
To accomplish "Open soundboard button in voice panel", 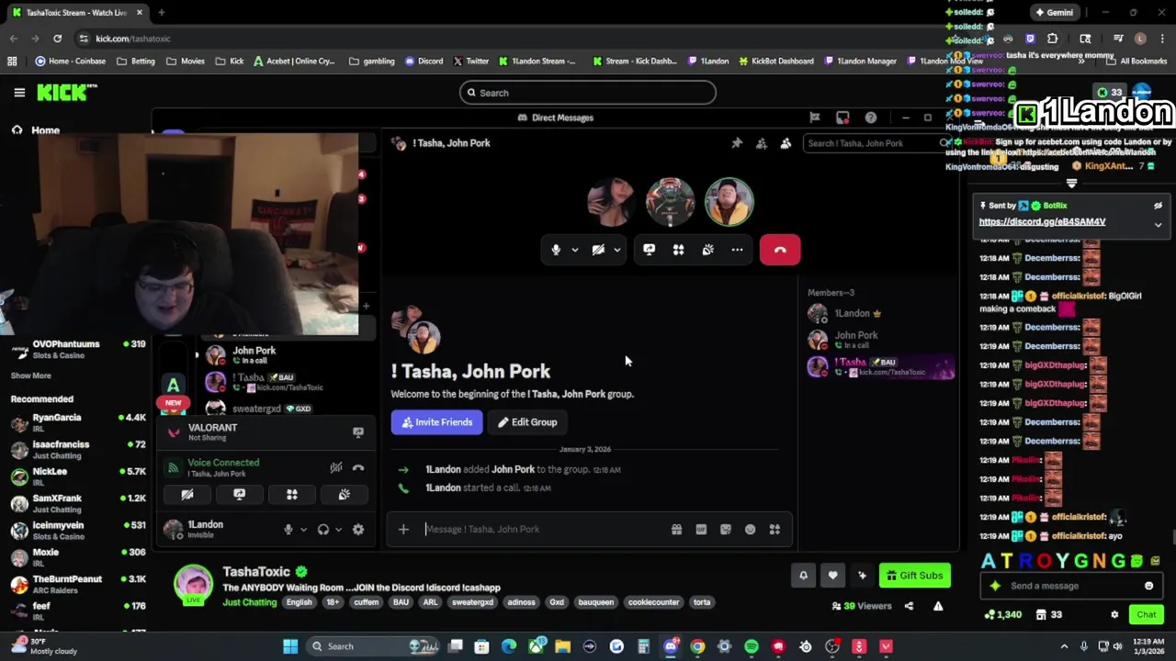I will pos(345,494).
